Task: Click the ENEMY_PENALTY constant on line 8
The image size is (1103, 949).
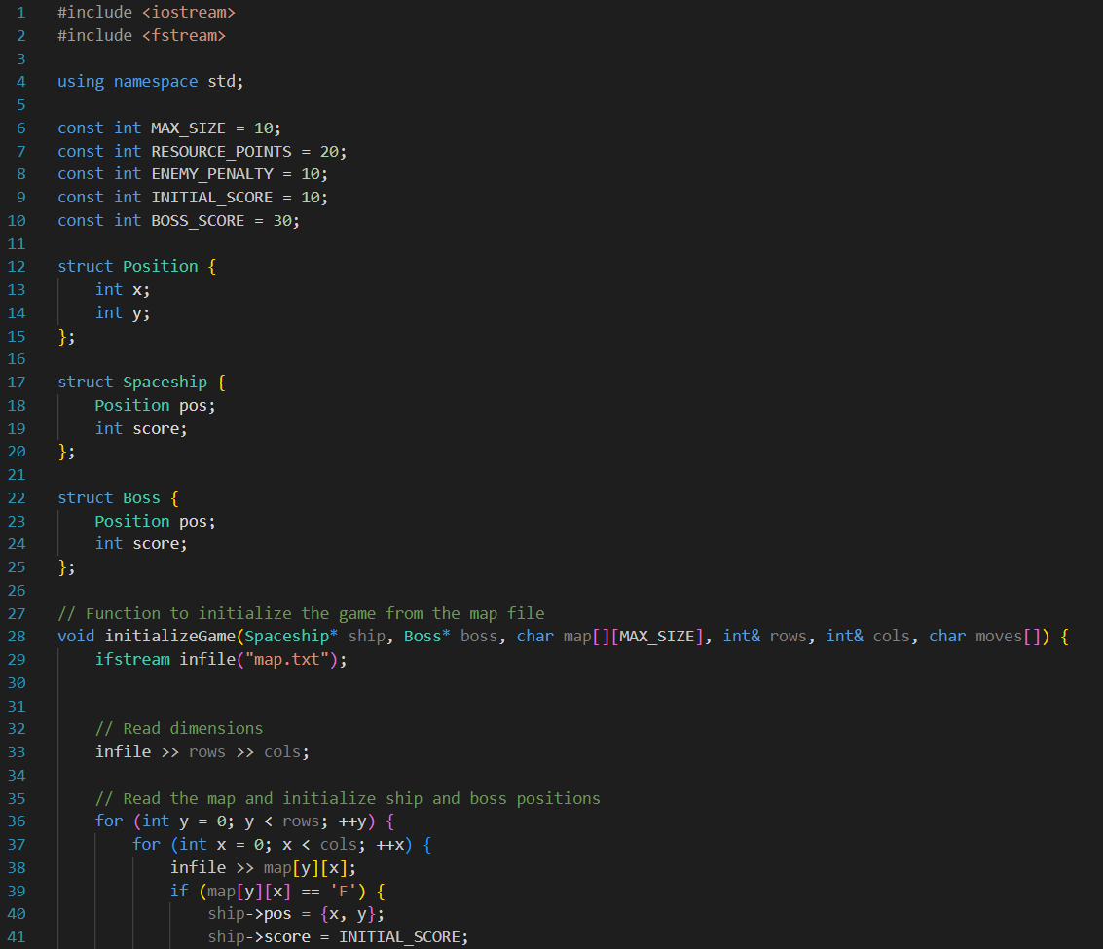Action: point(212,173)
